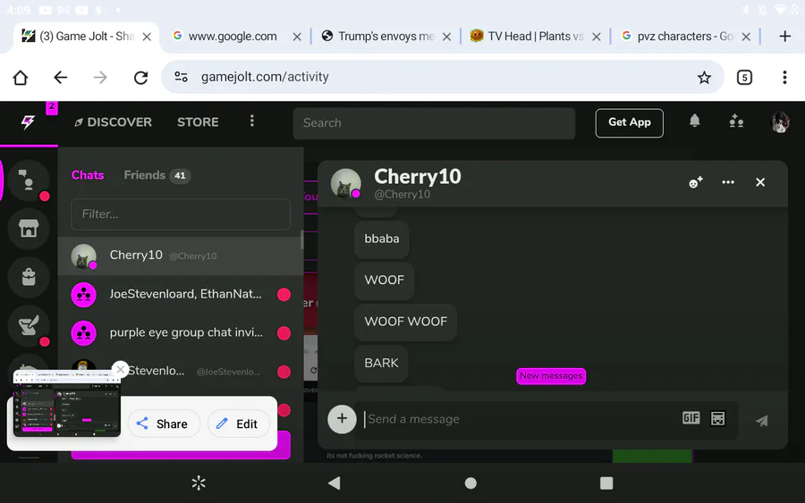Viewport: 805px width, 503px height.
Task: Open the tab switcher showing 5
Action: point(744,78)
